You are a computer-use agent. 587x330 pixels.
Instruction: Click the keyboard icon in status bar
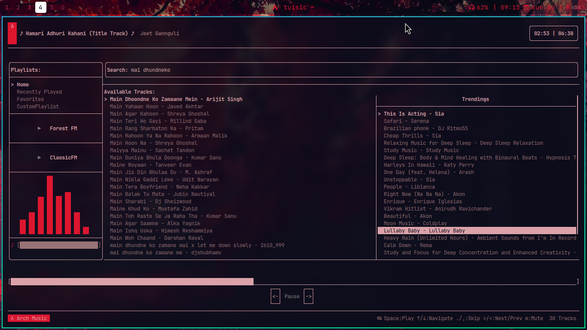coord(379,318)
